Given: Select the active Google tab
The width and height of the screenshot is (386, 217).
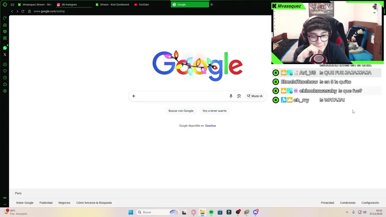Looking at the screenshot, I should click(190, 5).
